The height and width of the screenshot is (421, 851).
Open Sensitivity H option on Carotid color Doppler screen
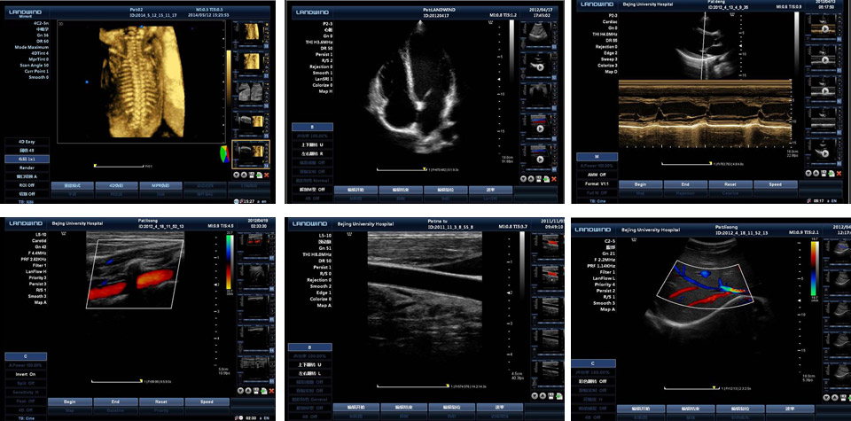26,393
